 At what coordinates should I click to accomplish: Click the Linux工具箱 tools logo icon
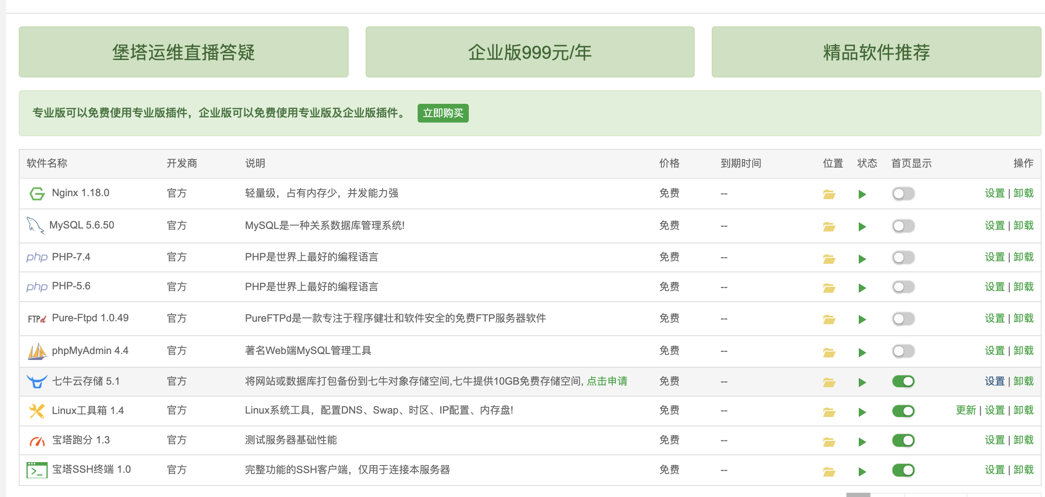point(37,411)
